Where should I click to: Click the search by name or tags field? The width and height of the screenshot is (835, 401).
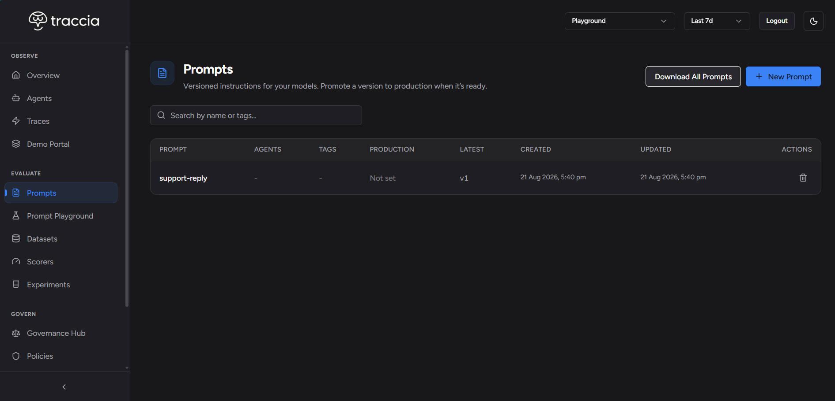click(256, 115)
